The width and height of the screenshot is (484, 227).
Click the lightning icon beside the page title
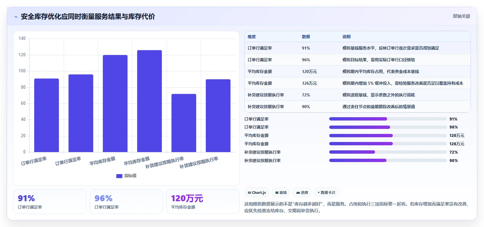tap(16, 17)
